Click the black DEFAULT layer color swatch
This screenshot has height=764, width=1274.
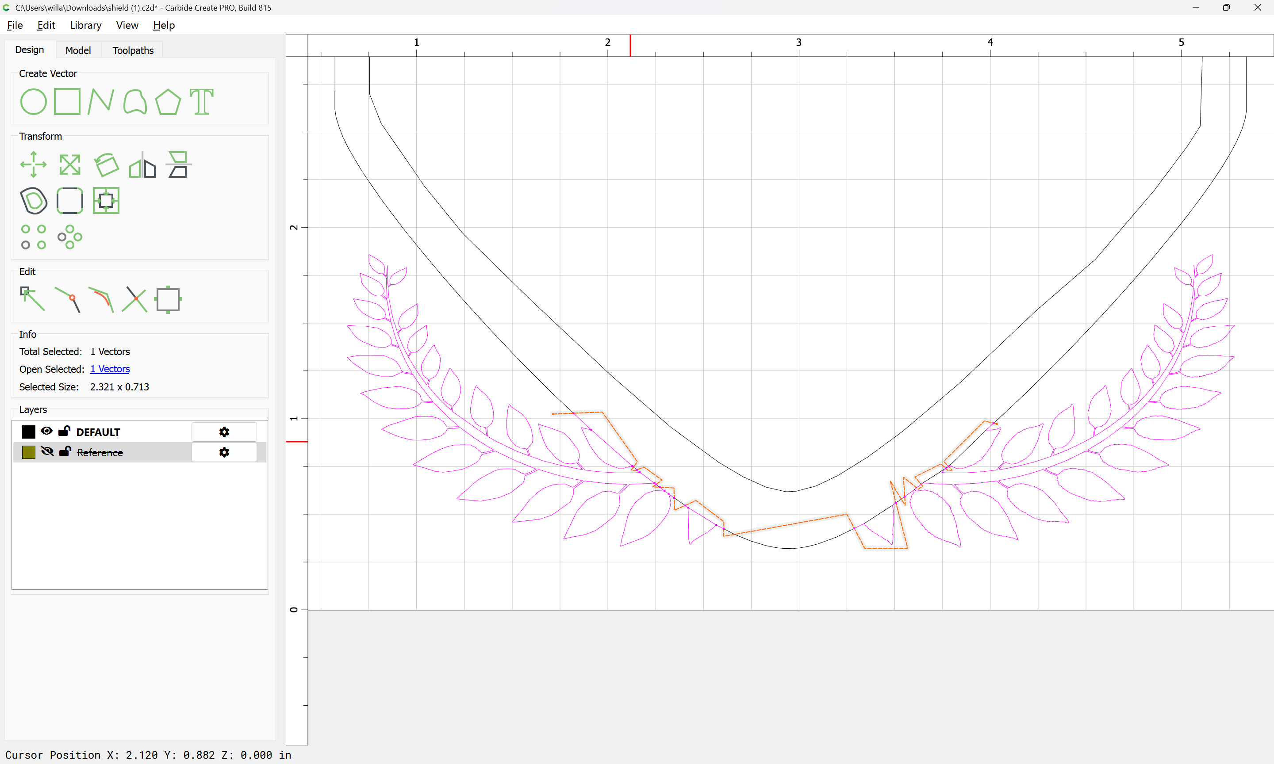pyautogui.click(x=29, y=432)
